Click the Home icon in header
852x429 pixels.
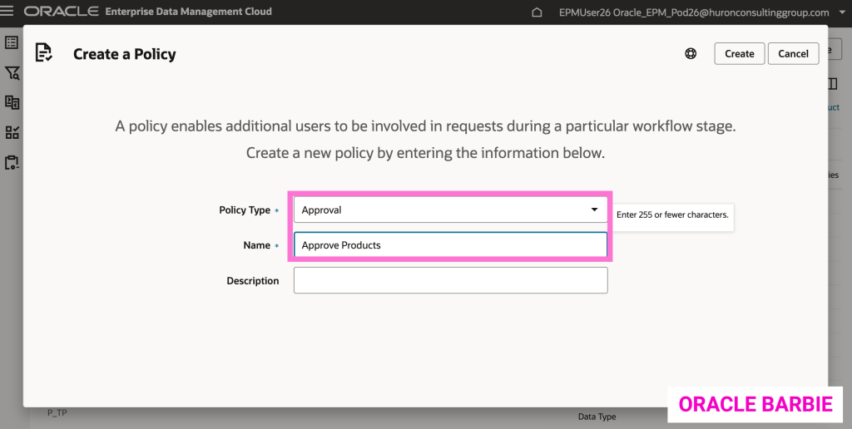click(537, 12)
